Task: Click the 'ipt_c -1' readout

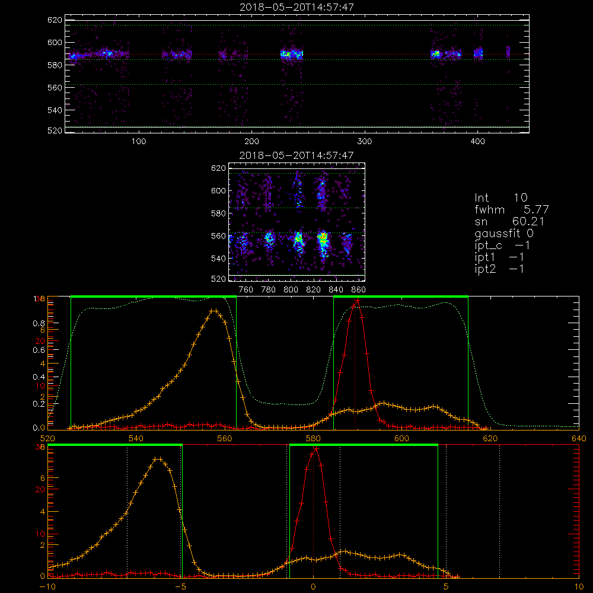Action: pyautogui.click(x=503, y=246)
